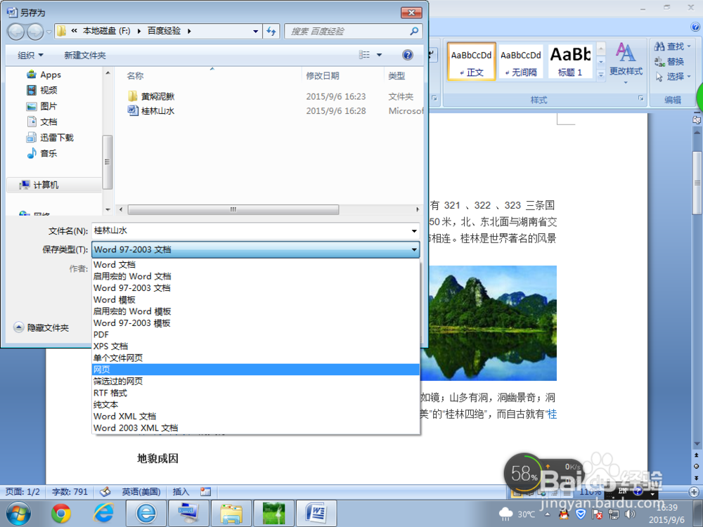The image size is (703, 527).
Task: Go back in Save As dialog
Action: coord(15,32)
